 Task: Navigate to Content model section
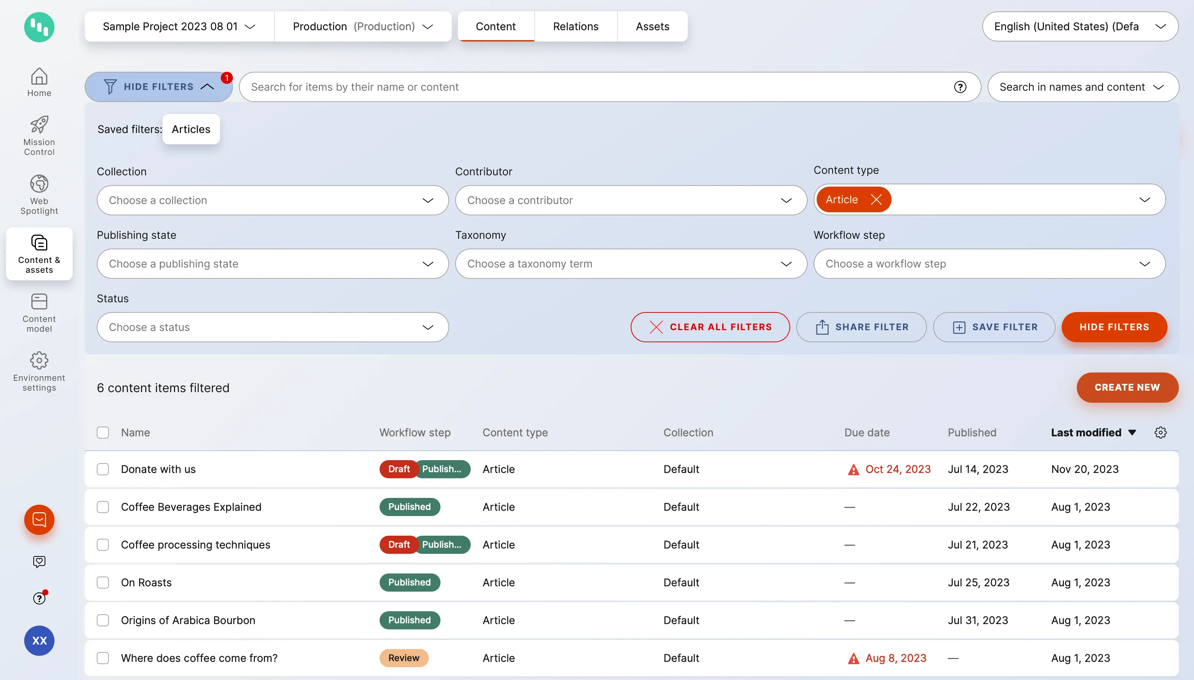(x=39, y=312)
